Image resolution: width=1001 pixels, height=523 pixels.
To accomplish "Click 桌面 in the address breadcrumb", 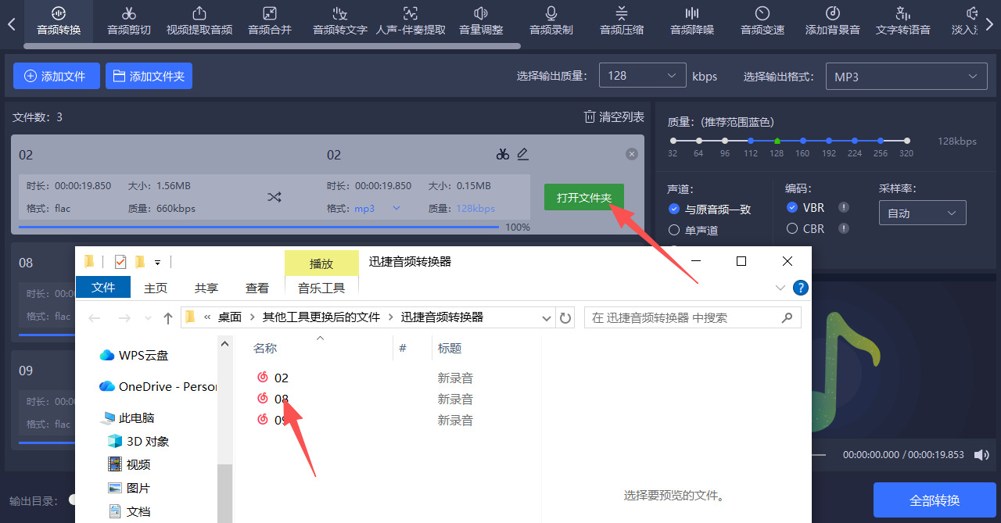I will (230, 317).
